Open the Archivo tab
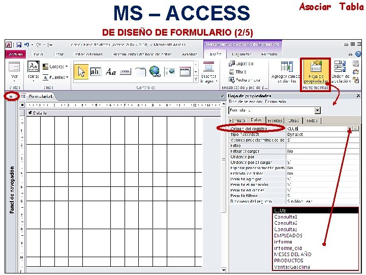 click(x=15, y=54)
